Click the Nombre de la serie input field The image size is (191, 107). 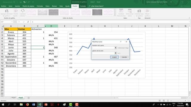pos(103,48)
